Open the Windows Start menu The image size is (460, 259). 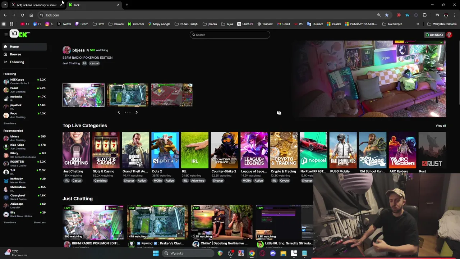tap(156, 253)
